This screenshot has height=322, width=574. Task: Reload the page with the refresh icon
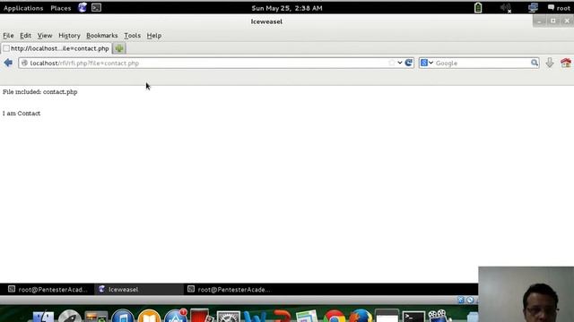point(409,63)
